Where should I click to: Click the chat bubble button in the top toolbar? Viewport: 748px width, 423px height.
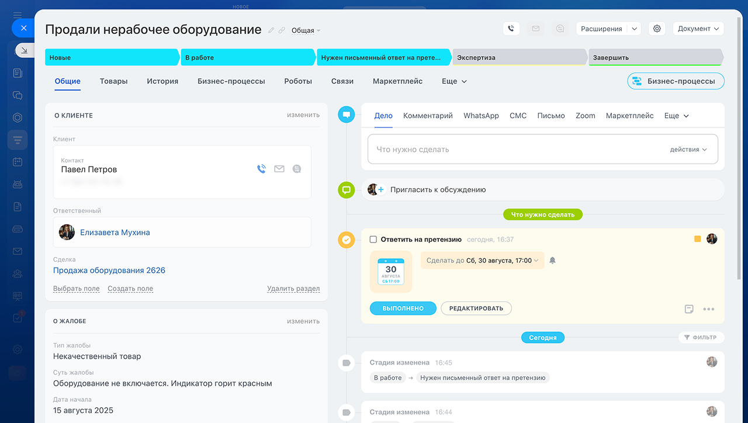coord(560,29)
